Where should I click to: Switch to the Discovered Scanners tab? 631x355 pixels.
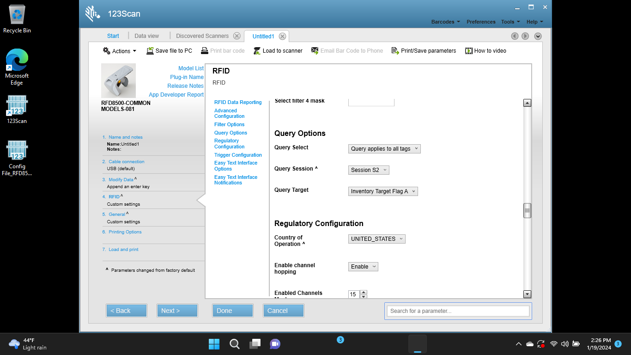[x=202, y=36]
